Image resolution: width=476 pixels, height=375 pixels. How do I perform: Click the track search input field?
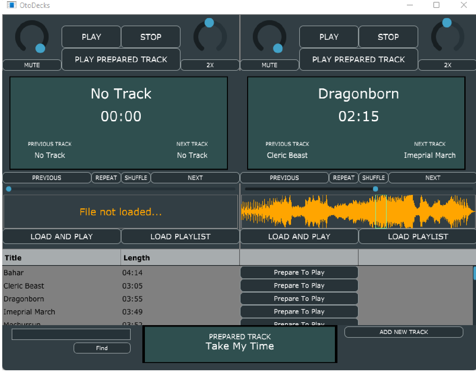coord(71,334)
